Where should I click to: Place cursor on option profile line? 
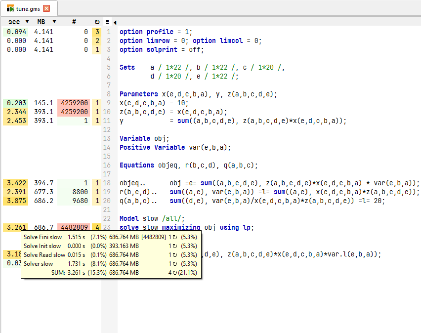(156, 32)
